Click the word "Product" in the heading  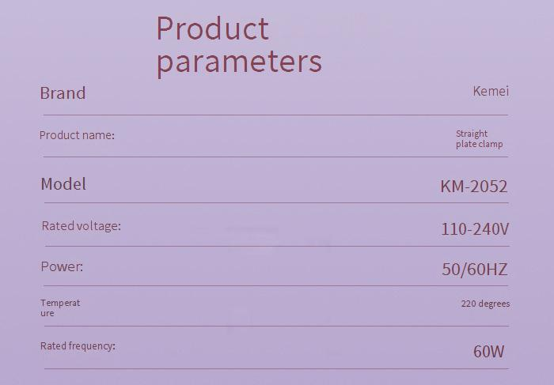tap(212, 28)
